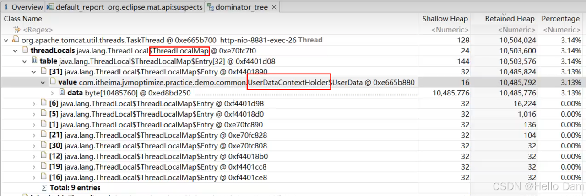Expand the [6] Entry node
The width and height of the screenshot is (586, 196).
point(33,103)
